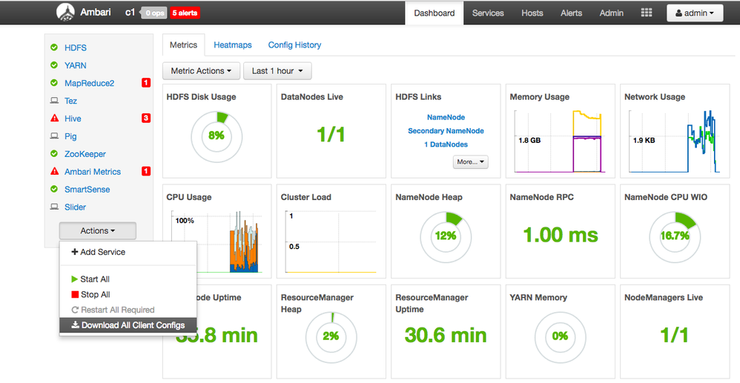The width and height of the screenshot is (740, 383).
Task: Expand the More dropdown in HDFS Links
Action: [471, 161]
